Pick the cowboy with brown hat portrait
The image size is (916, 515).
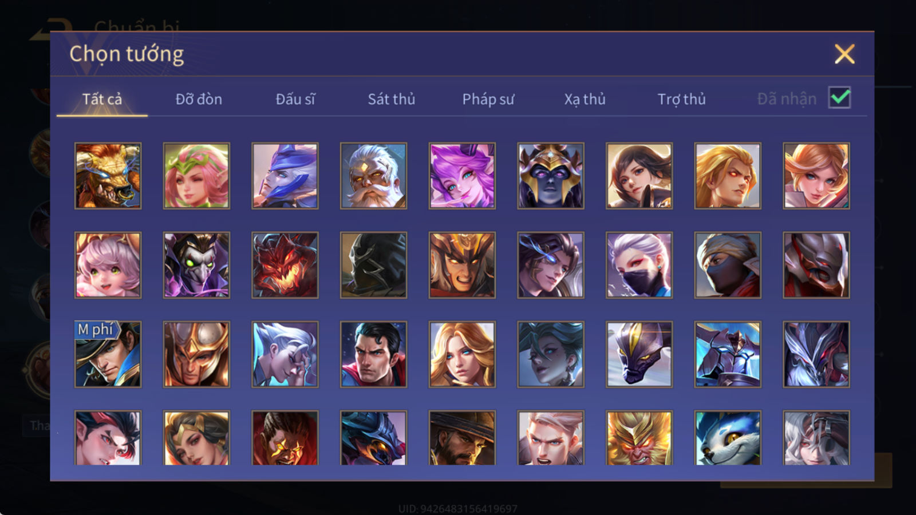[x=462, y=438]
